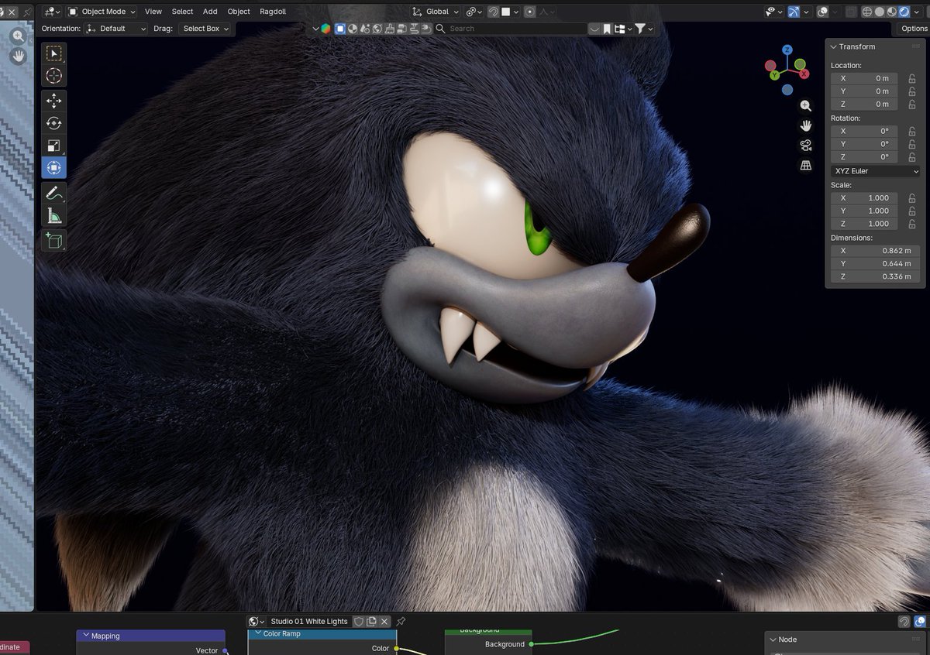Click the navigation gizmo Y axis
This screenshot has height=655, width=930.
(x=774, y=74)
